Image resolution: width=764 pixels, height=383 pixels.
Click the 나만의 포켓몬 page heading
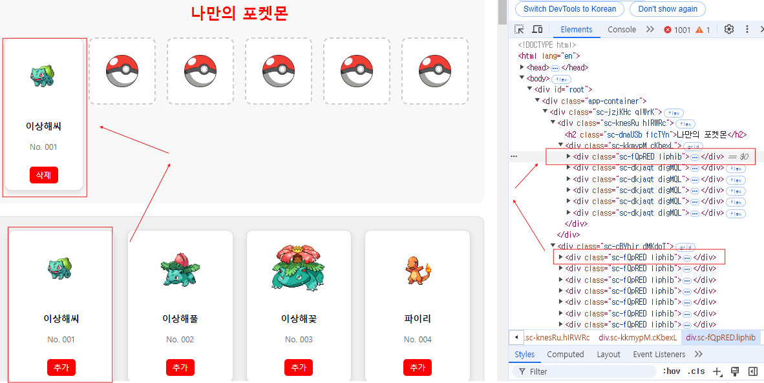(240, 13)
